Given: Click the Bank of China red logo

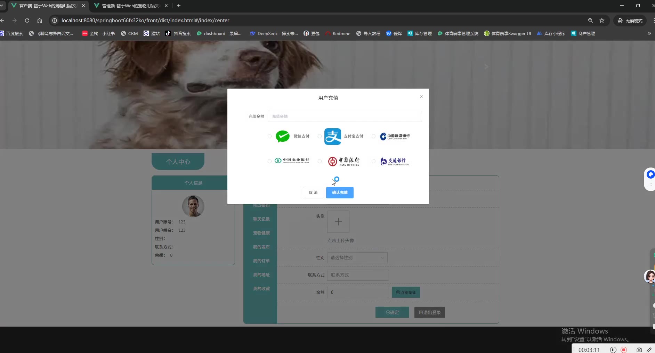Looking at the screenshot, I should (344, 161).
